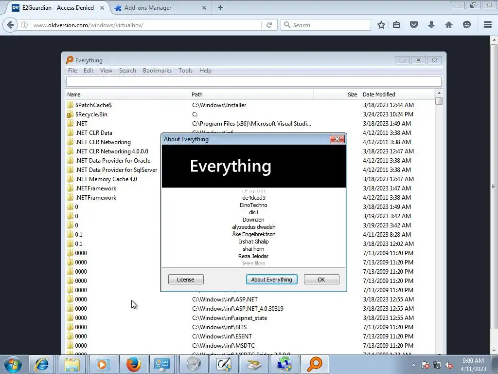
Task: Sort results by Name column header
Action: 127,94
